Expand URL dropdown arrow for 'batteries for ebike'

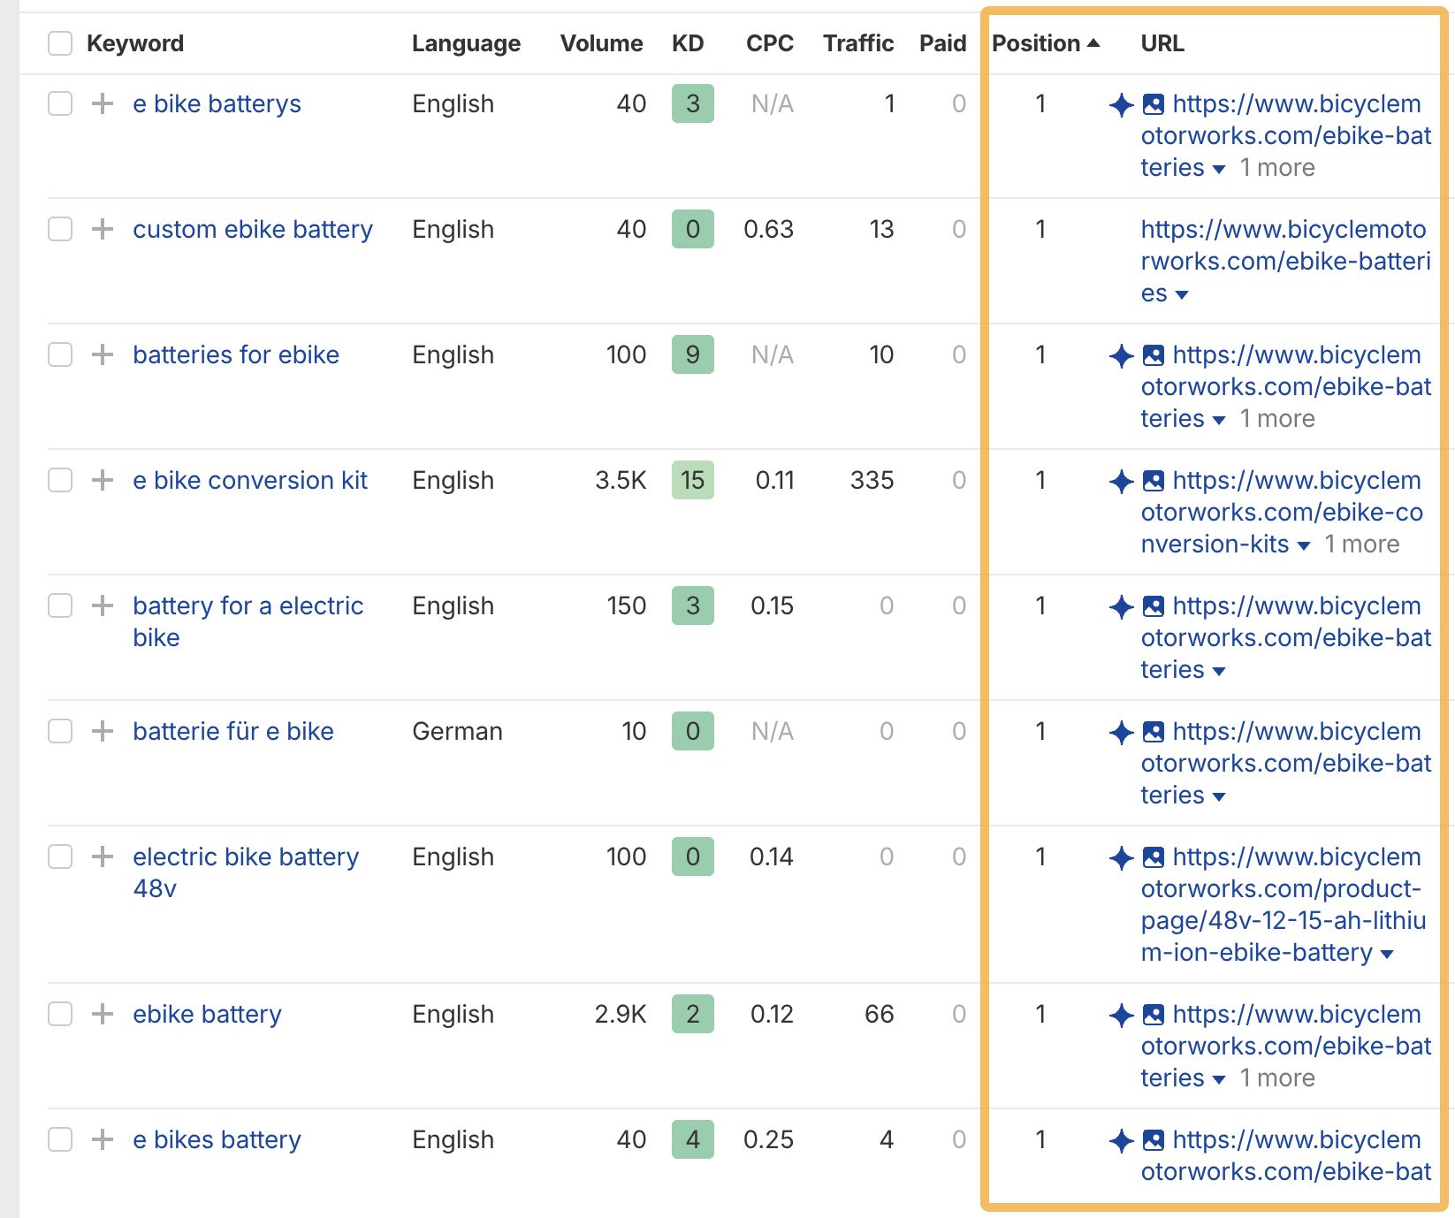(1219, 421)
